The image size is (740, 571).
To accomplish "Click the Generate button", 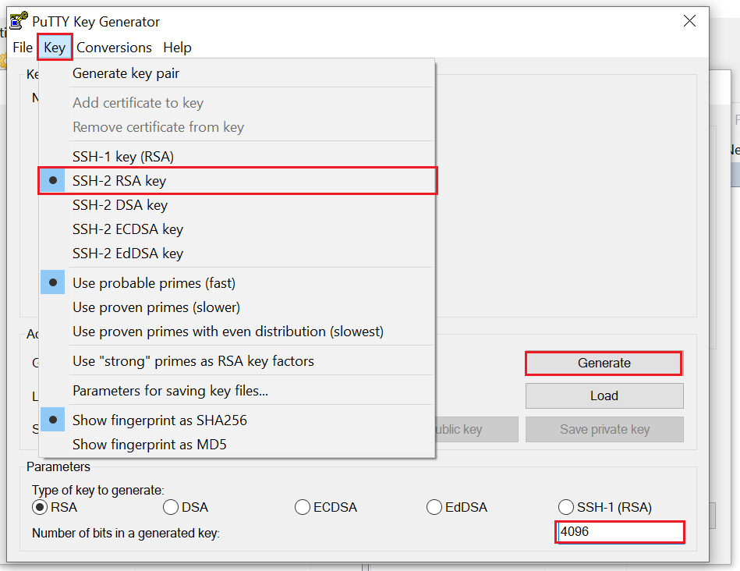I will click(x=604, y=363).
